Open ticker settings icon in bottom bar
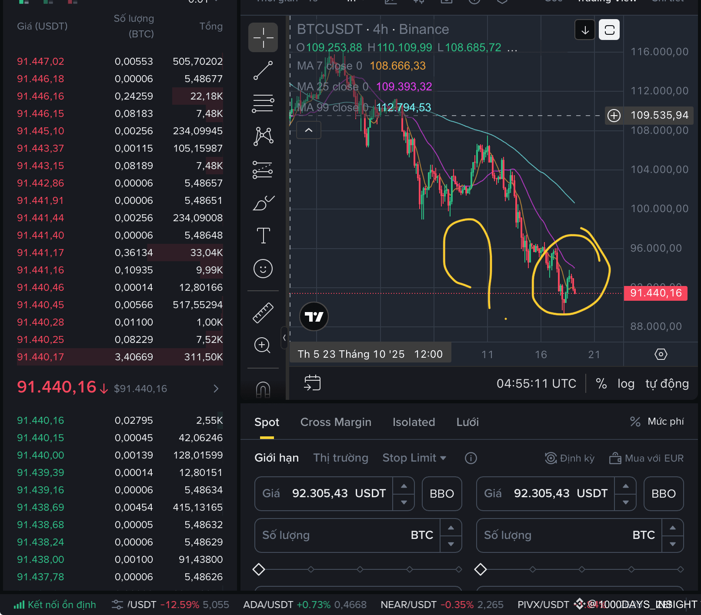 tap(117, 605)
